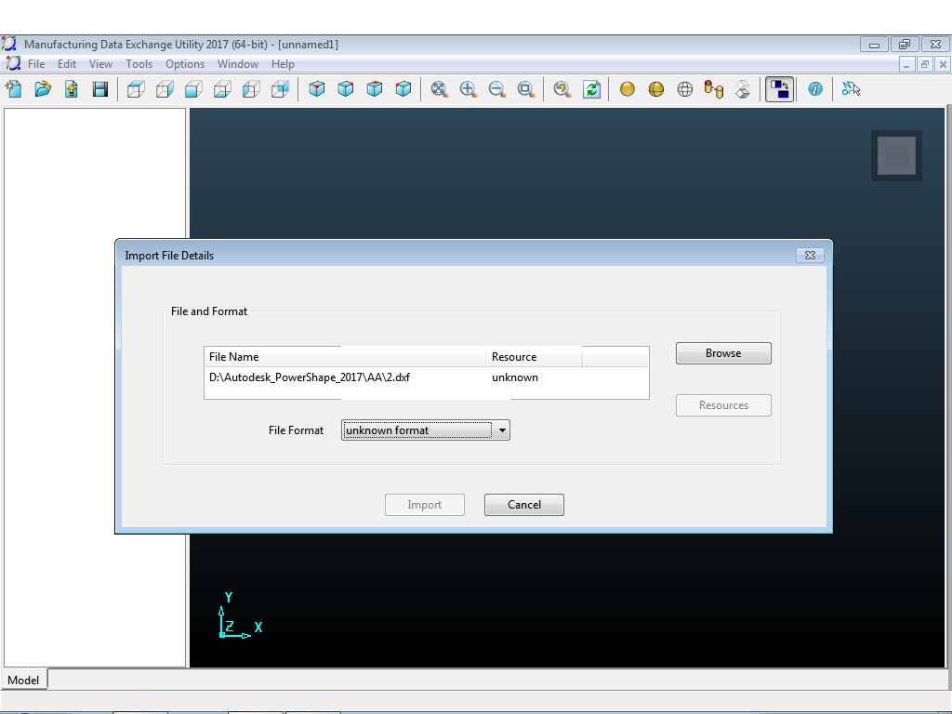Open the Options menu
The image size is (952, 714).
point(184,63)
